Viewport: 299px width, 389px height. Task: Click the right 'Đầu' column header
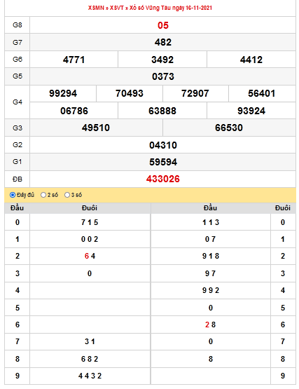pyautogui.click(x=210, y=207)
